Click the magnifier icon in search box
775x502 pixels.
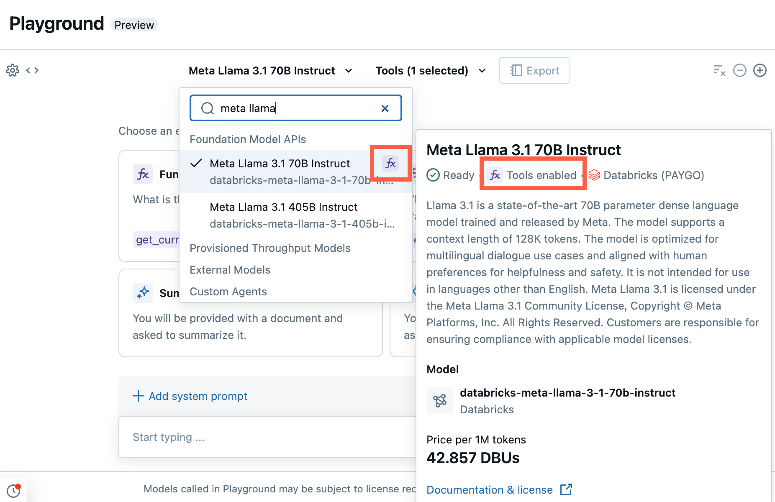(x=208, y=108)
